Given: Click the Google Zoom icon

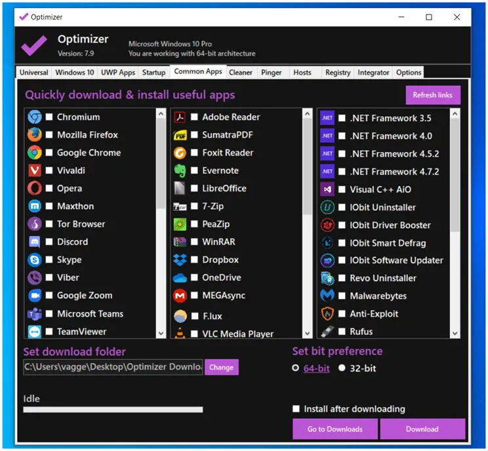Looking at the screenshot, I should 35,295.
